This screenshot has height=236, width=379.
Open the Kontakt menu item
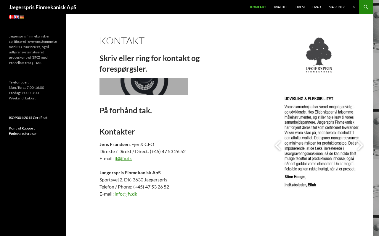pyautogui.click(x=258, y=7)
